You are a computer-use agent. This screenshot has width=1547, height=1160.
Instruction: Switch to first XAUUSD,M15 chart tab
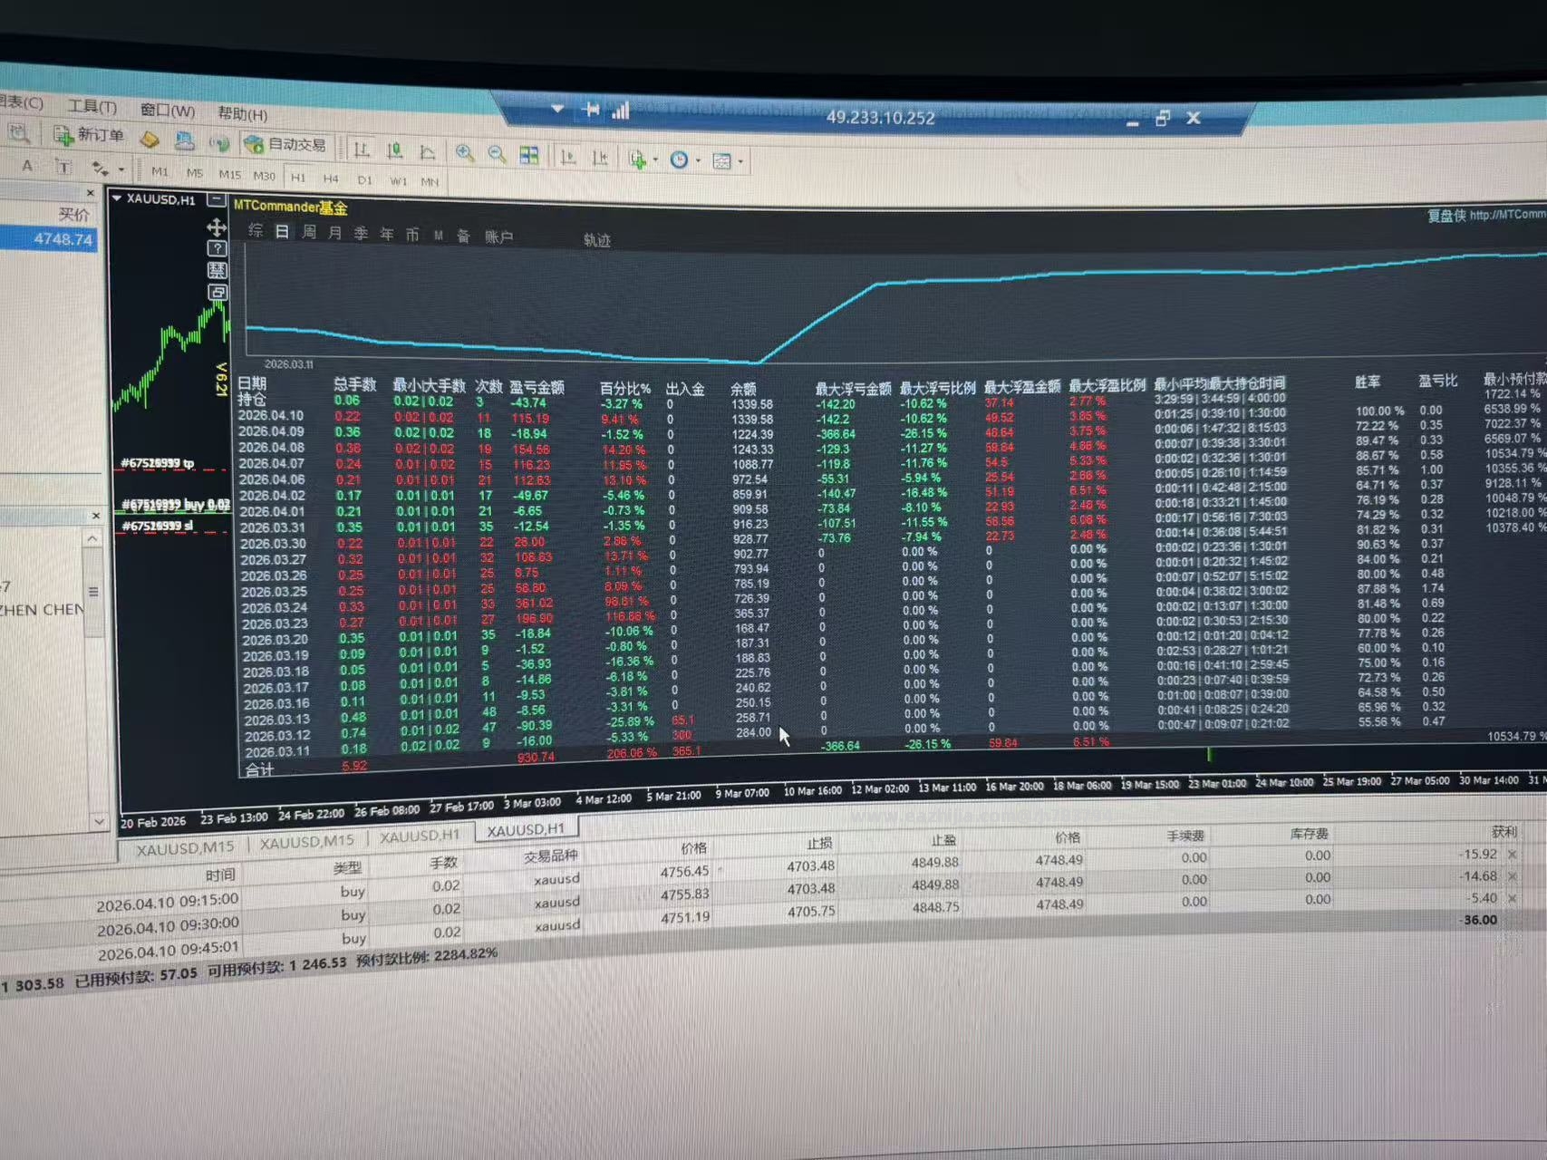point(185,848)
